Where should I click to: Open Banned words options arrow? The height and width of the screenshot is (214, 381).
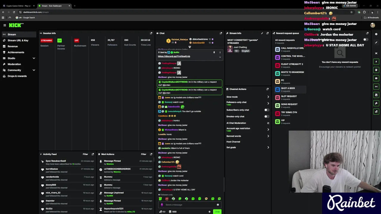click(268, 136)
